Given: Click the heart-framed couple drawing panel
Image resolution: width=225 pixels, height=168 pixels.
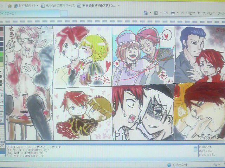Looking at the screenshot, I should coord(143,56).
